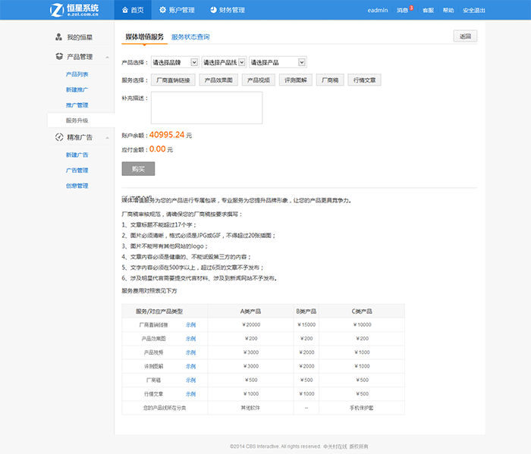
Task: Open the 请选择产品 dropdown
Action: [277, 62]
